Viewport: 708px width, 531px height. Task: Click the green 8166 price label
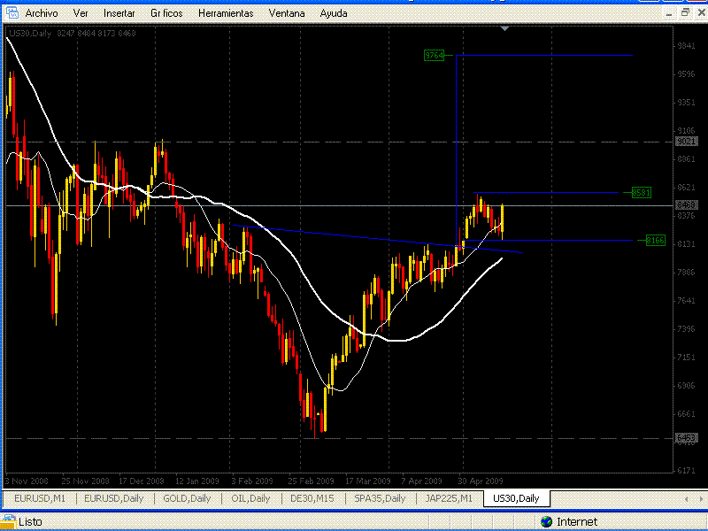pyautogui.click(x=655, y=240)
